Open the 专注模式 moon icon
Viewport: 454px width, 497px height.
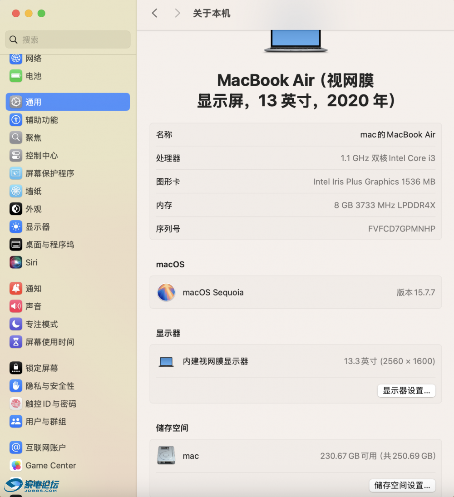(x=16, y=324)
